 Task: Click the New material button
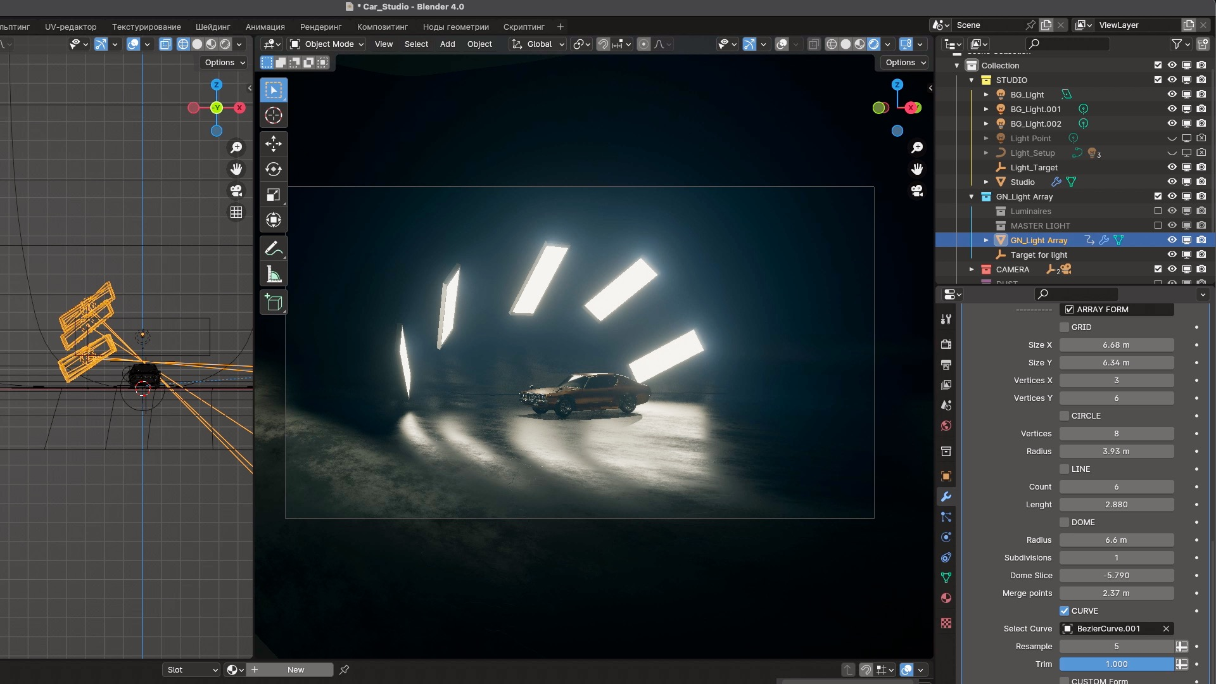click(x=295, y=669)
